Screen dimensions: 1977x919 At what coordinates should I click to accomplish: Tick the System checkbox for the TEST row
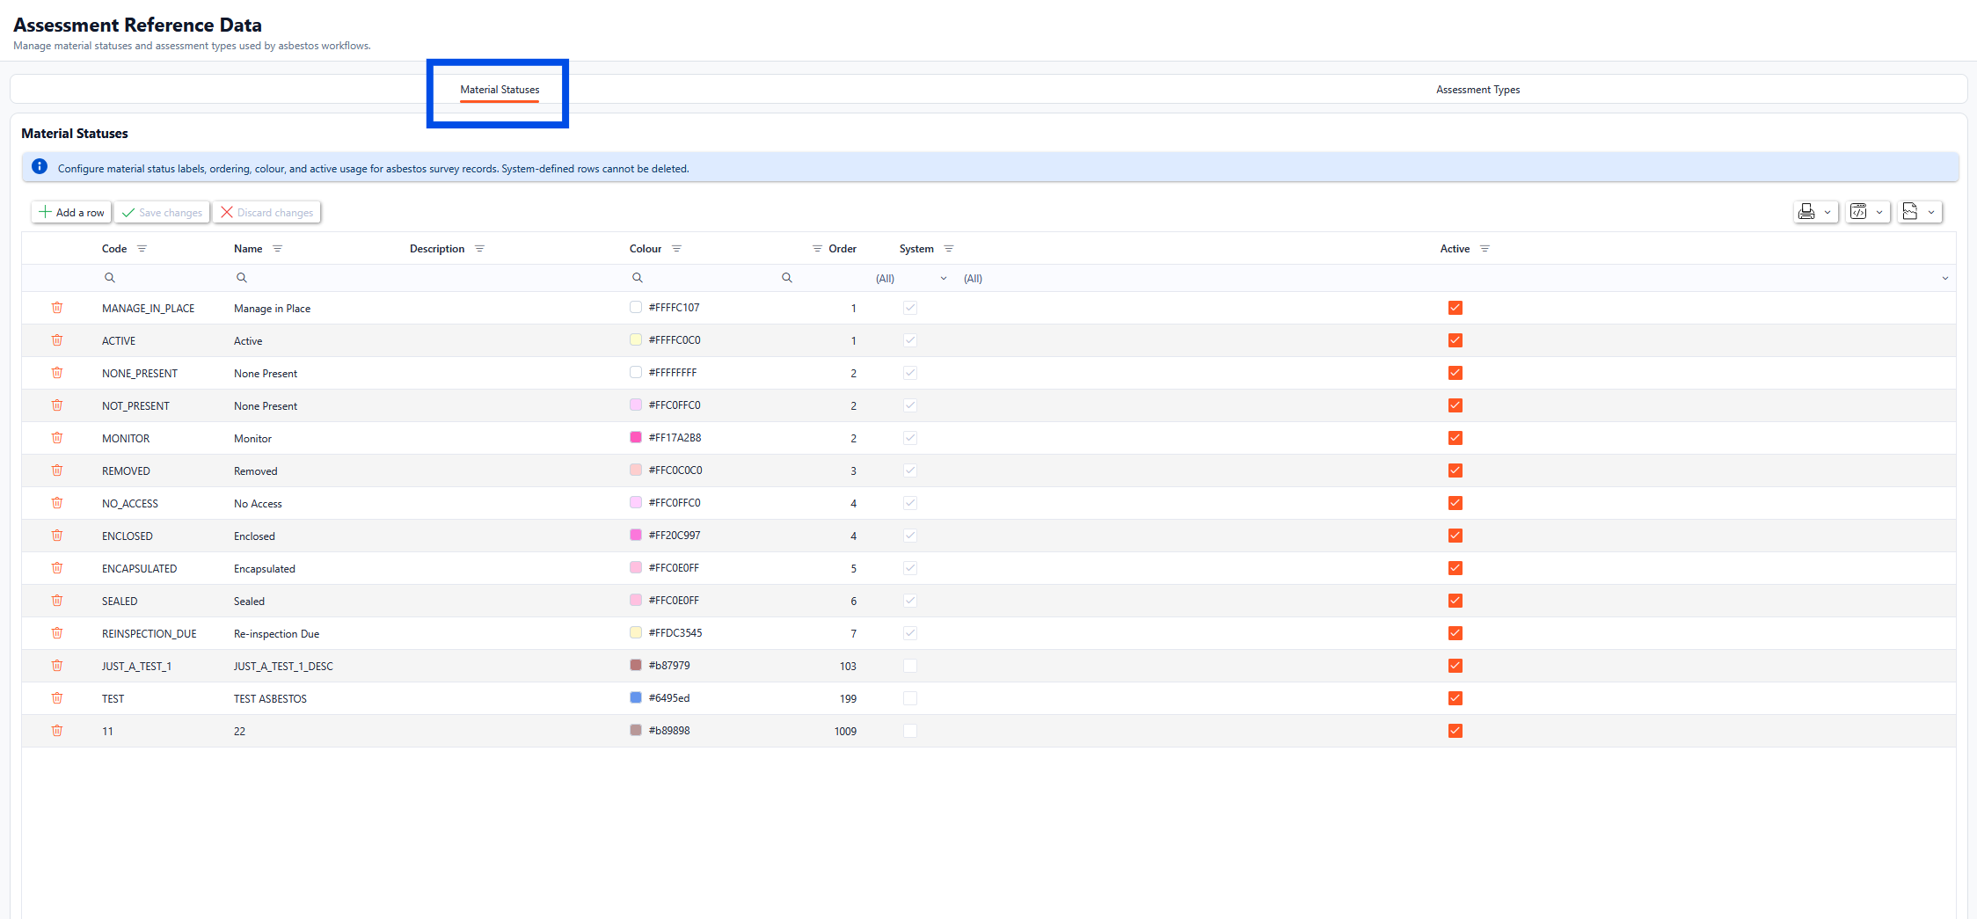pos(910,698)
